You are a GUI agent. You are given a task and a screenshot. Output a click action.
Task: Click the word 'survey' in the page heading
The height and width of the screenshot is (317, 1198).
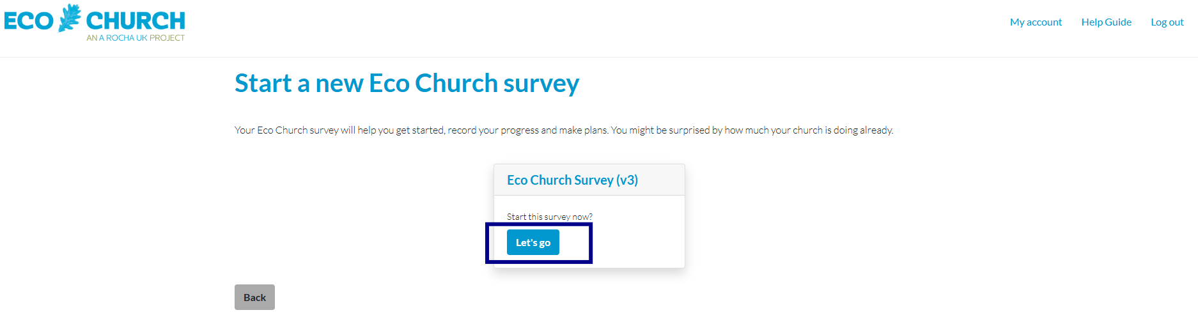coord(541,83)
